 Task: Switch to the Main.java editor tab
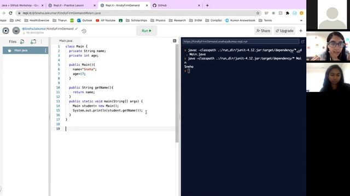pyautogui.click(x=66, y=41)
